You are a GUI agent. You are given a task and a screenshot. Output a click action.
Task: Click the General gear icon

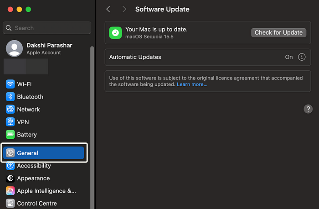click(x=10, y=153)
